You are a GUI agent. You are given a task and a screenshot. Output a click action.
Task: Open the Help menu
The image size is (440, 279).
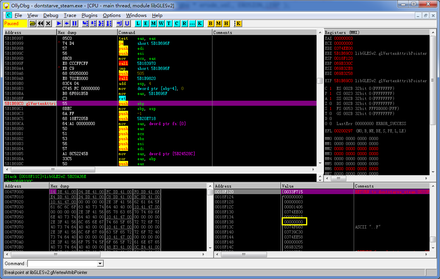pyautogui.click(x=157, y=15)
